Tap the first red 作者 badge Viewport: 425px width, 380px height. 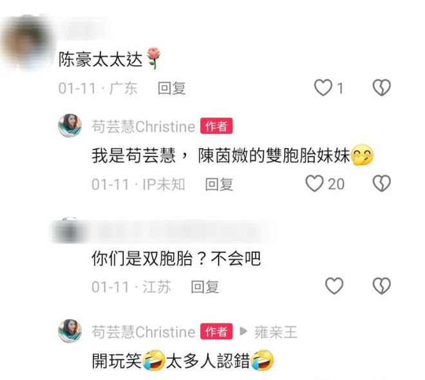point(216,126)
